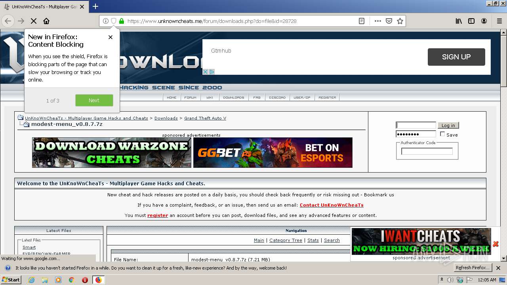This screenshot has height=285, width=507.
Task: Open the page actions three-dot menu
Action: 378,21
